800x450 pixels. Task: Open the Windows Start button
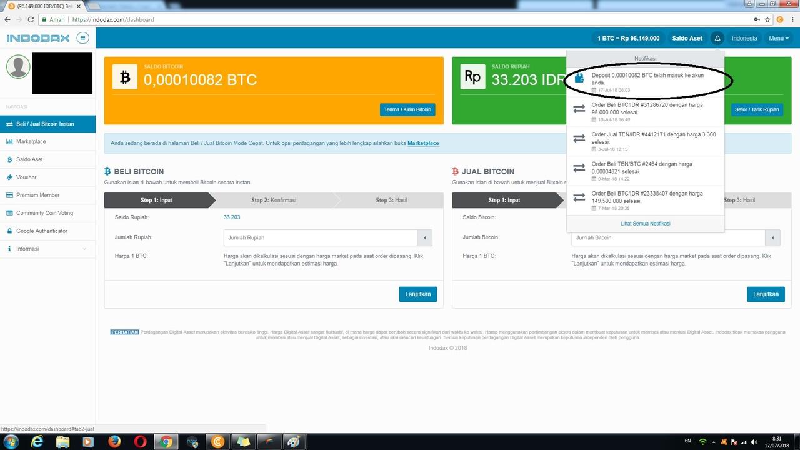(x=11, y=442)
